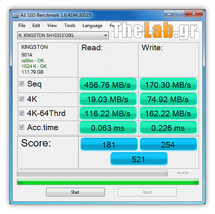This screenshot has height=214, width=215.
Task: Click the write score 254
Action: [x=168, y=144]
